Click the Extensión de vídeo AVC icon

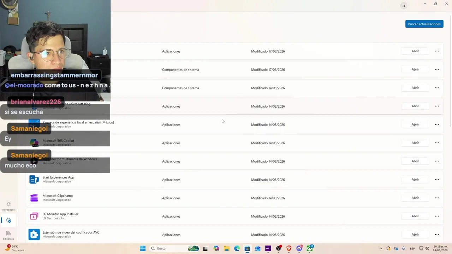tap(34, 235)
